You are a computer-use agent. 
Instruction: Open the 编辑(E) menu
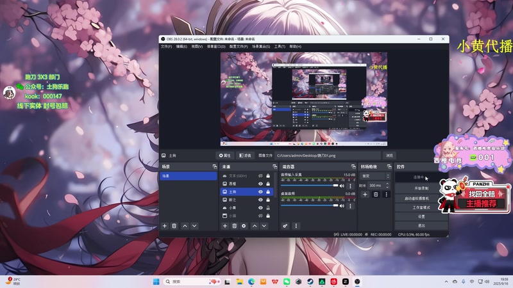coord(181,47)
